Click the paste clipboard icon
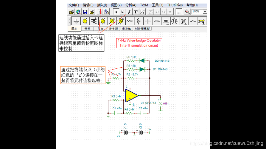This screenshot has width=266, height=149. point(107,12)
